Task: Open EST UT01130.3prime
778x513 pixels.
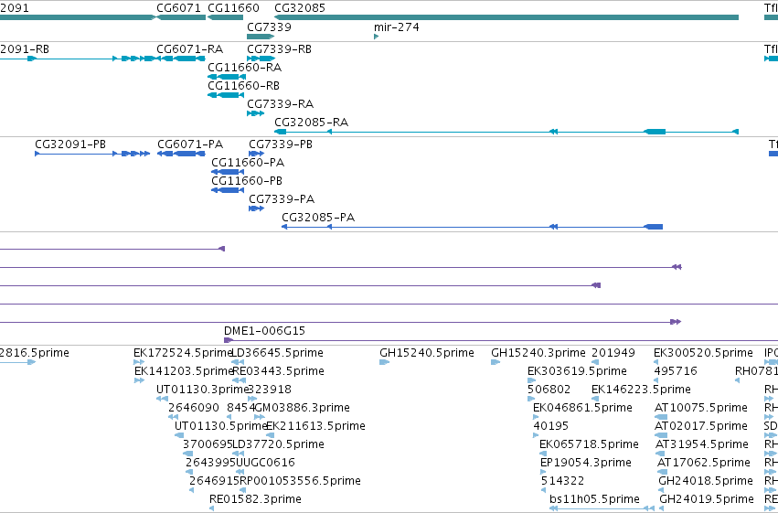Action: click(202, 390)
